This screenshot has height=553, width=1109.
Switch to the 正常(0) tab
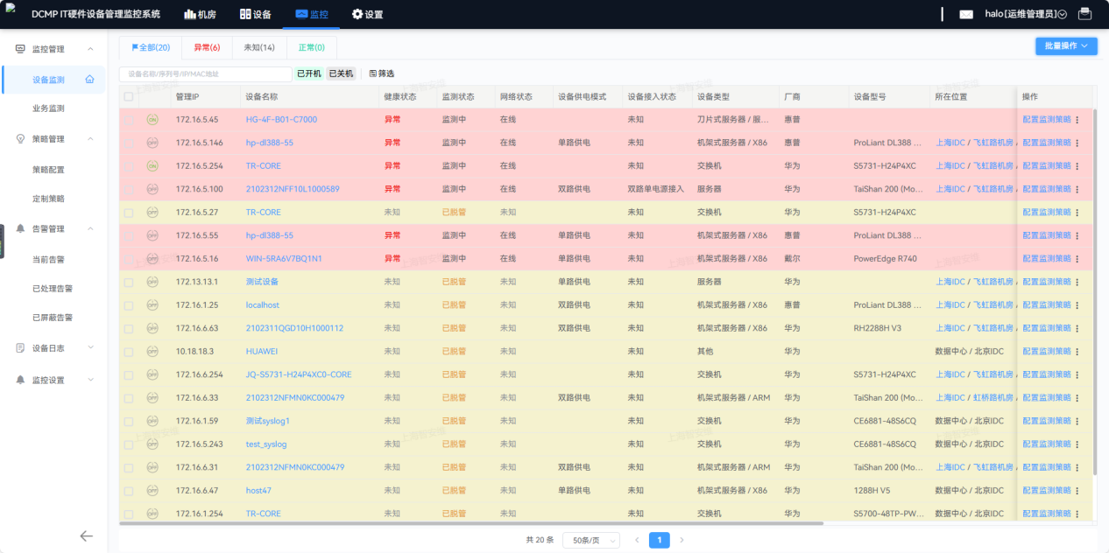[311, 47]
